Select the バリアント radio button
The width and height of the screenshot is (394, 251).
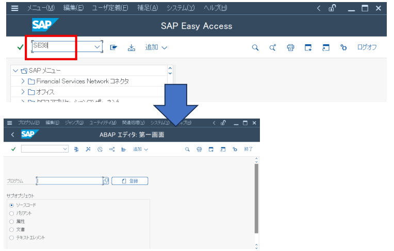coord(11,213)
